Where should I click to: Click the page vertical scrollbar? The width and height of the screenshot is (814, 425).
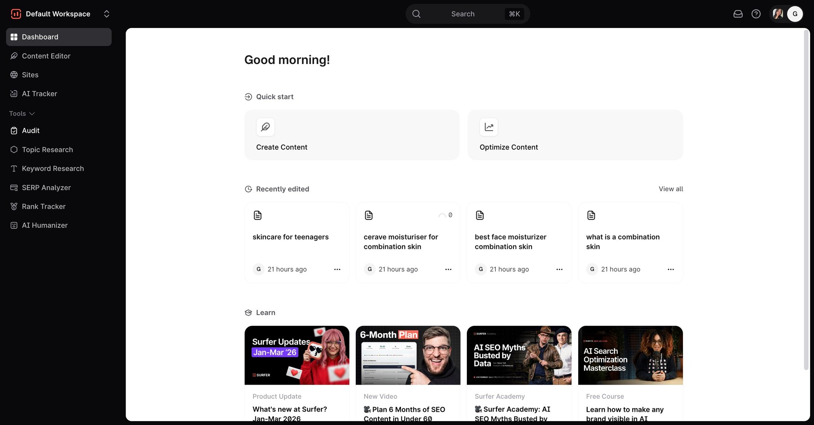pos(806,199)
